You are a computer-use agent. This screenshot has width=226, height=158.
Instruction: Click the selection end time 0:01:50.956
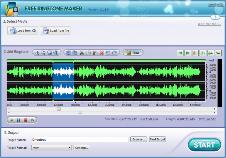tap(149, 119)
